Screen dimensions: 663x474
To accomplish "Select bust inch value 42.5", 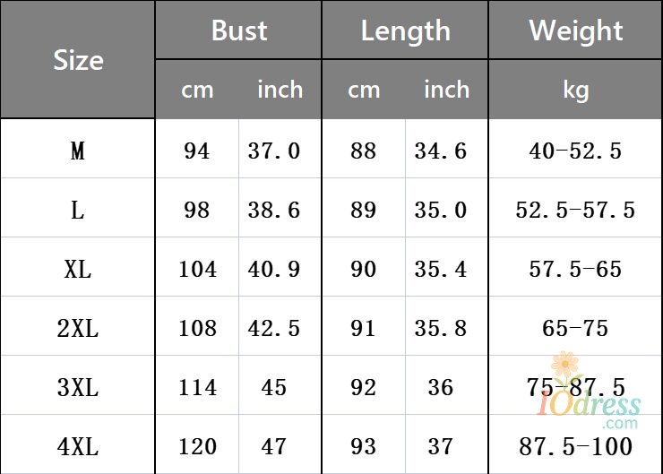I will pos(274,329).
